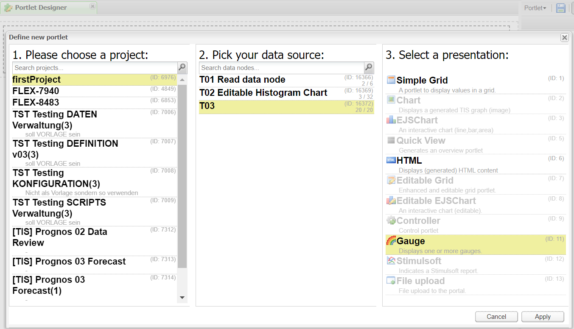The height and width of the screenshot is (329, 574).
Task: Close the Define new portlet dialog
Action: click(564, 38)
